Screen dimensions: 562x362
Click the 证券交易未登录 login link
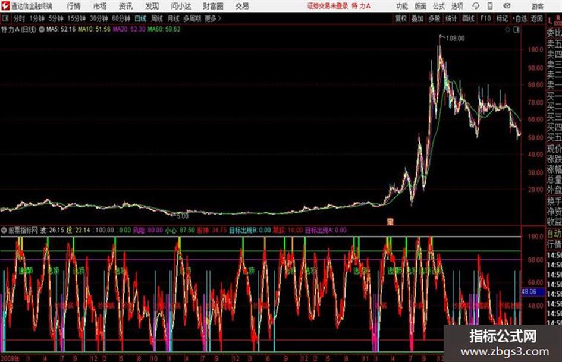(x=328, y=6)
